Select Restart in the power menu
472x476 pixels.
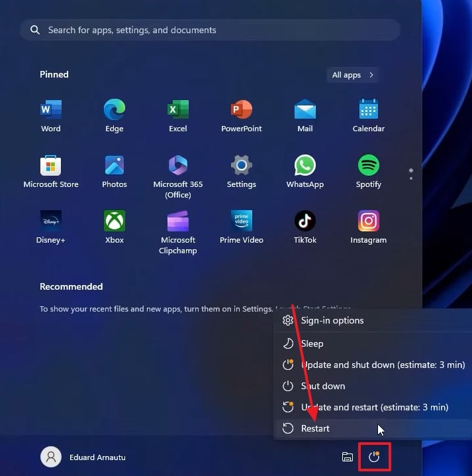click(x=373, y=428)
